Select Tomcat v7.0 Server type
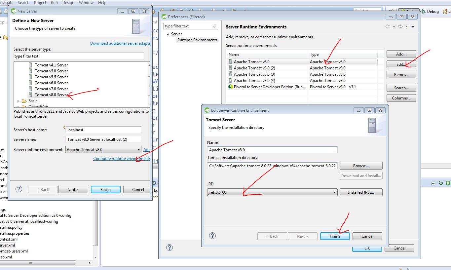451x270 pixels. click(x=51, y=89)
